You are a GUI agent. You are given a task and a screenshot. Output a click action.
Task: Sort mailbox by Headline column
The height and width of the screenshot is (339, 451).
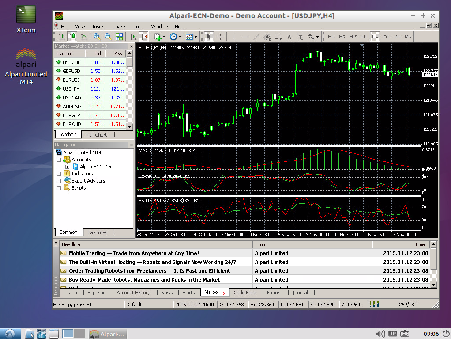[x=156, y=244]
